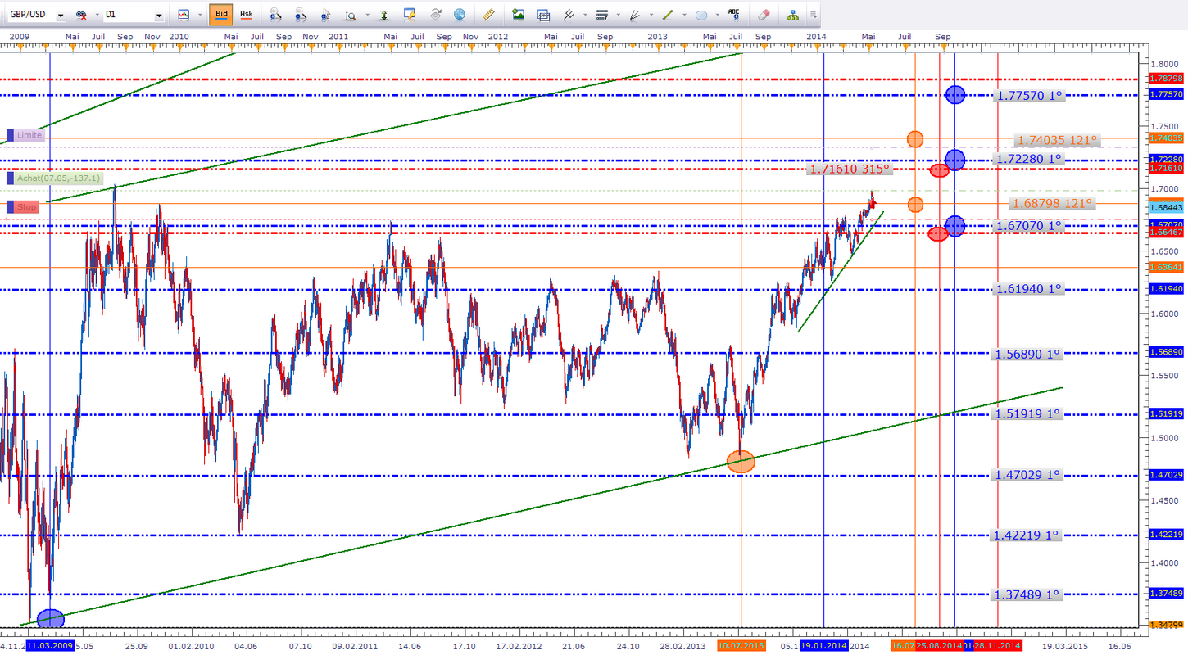This screenshot has width=1188, height=655.
Task: Click the '1.47029 1°' level label
Action: [x=1028, y=475]
